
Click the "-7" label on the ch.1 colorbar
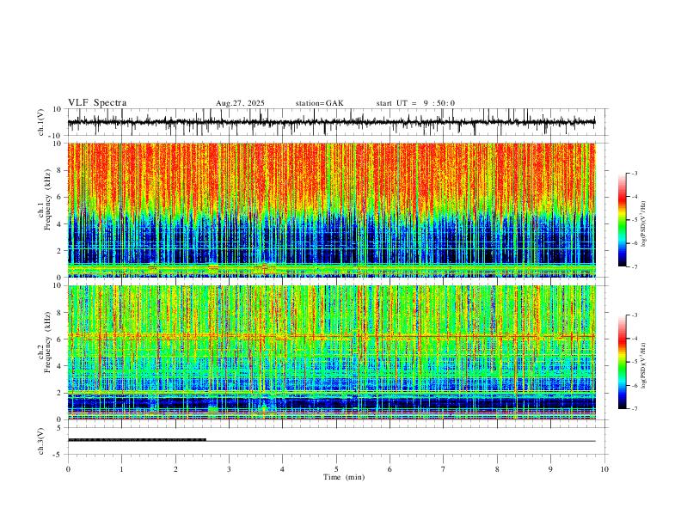tap(634, 266)
